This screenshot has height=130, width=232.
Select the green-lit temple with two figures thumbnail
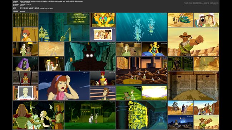point(90,115)
